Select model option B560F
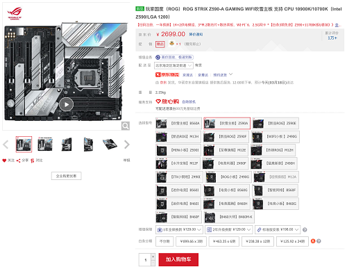The height and width of the screenshot is (269, 347). click(x=276, y=190)
